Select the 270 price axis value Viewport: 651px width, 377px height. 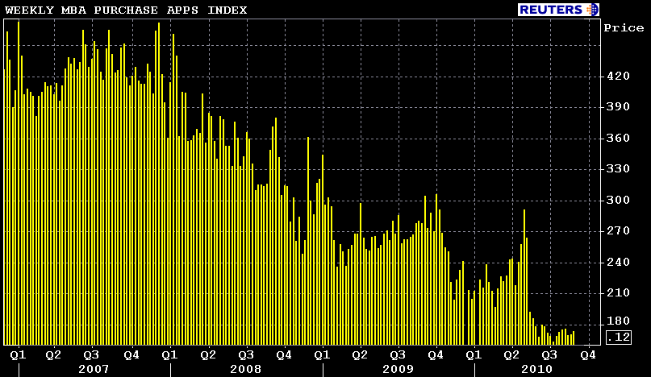617,231
